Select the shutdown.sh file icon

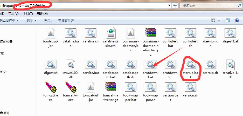point(170,64)
